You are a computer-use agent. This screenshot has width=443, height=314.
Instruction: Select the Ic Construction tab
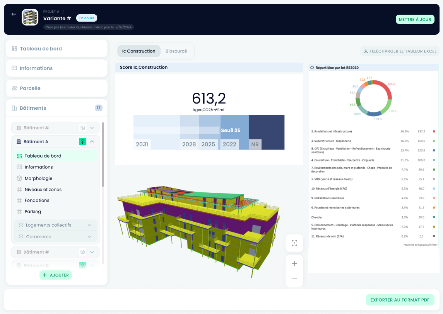(139, 51)
